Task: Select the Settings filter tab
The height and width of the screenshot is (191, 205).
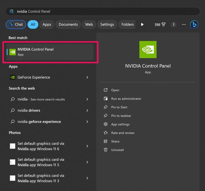Action: (x=107, y=25)
